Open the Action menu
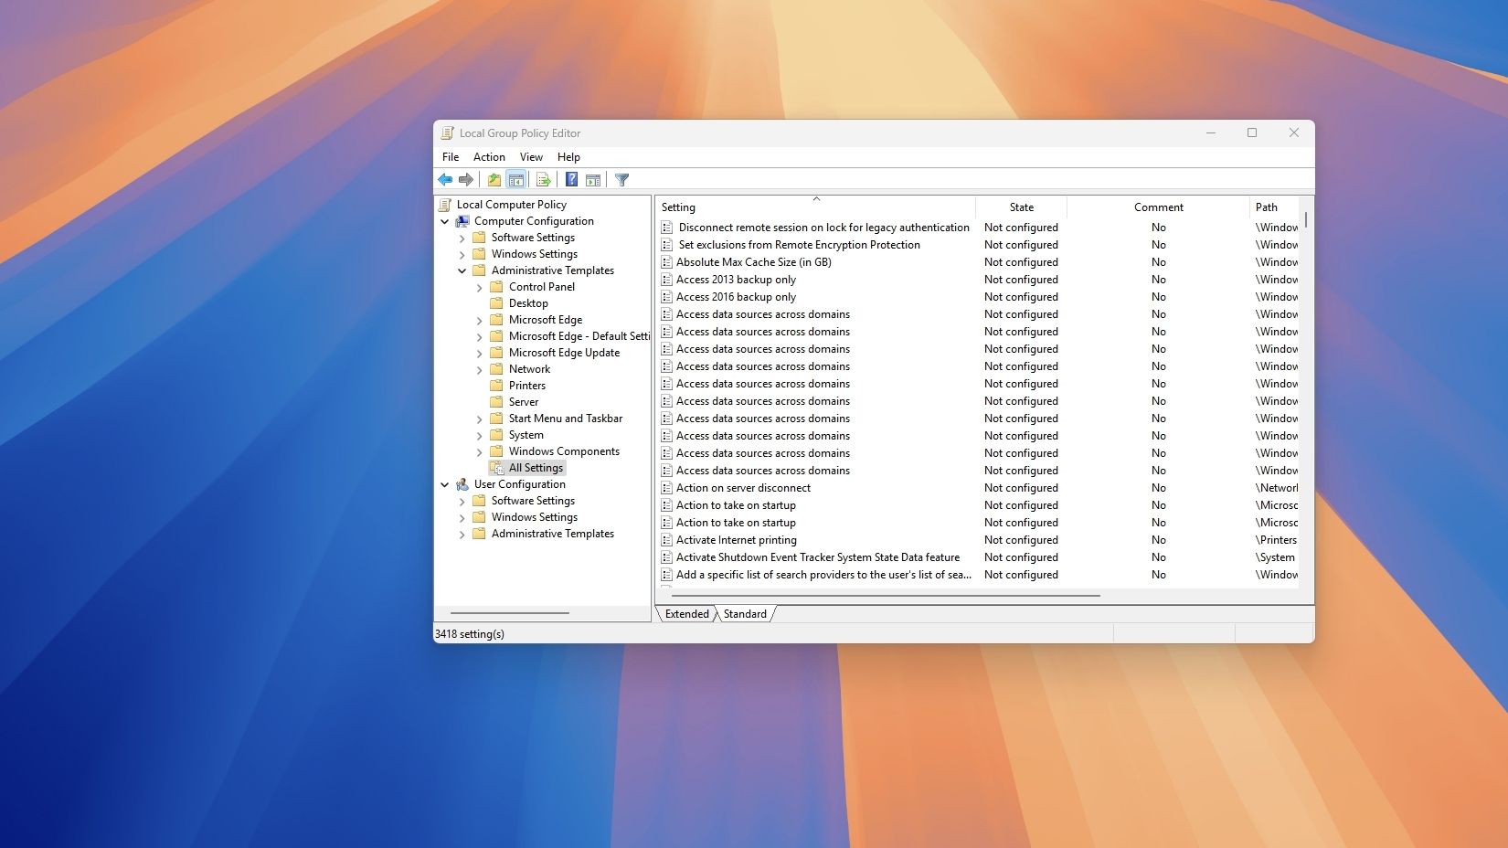Screen dimensions: 1508x848 489,157
